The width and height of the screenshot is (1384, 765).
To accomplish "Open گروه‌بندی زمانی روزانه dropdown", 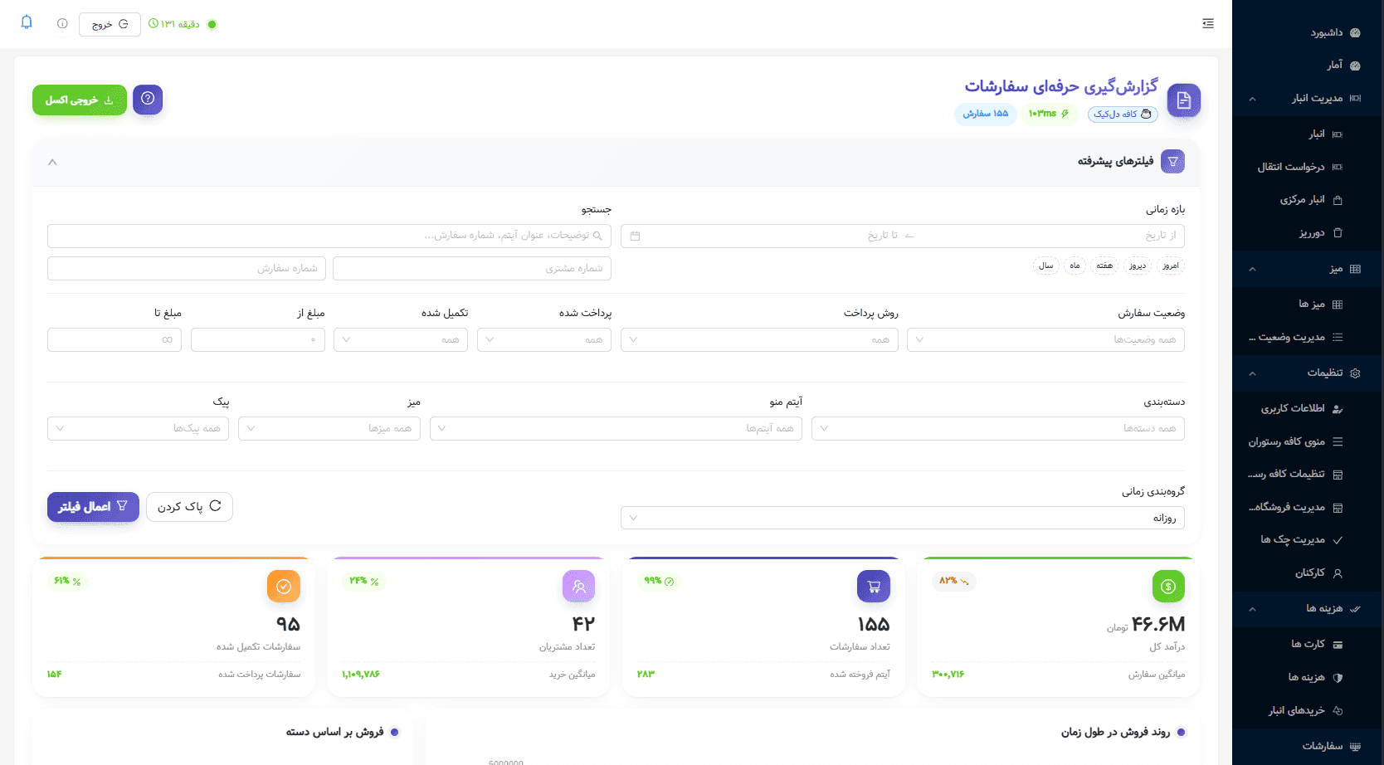I will [903, 518].
